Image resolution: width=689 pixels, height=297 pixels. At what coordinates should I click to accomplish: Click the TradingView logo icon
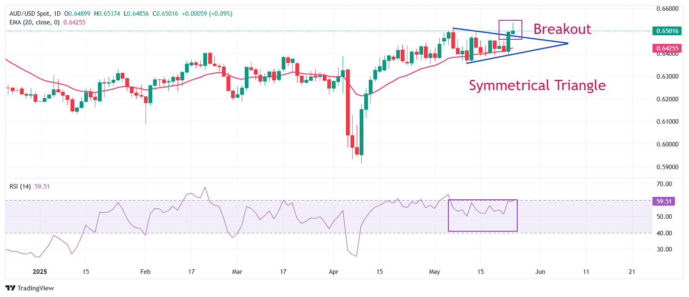click(10, 288)
